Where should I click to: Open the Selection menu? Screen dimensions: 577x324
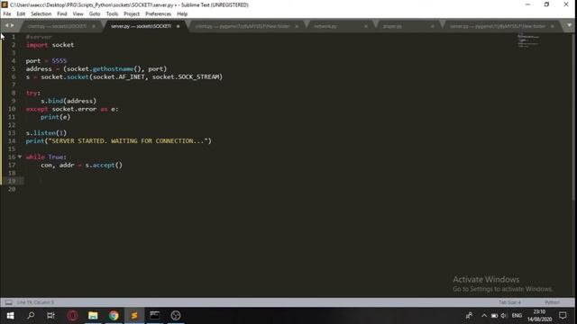coord(41,14)
